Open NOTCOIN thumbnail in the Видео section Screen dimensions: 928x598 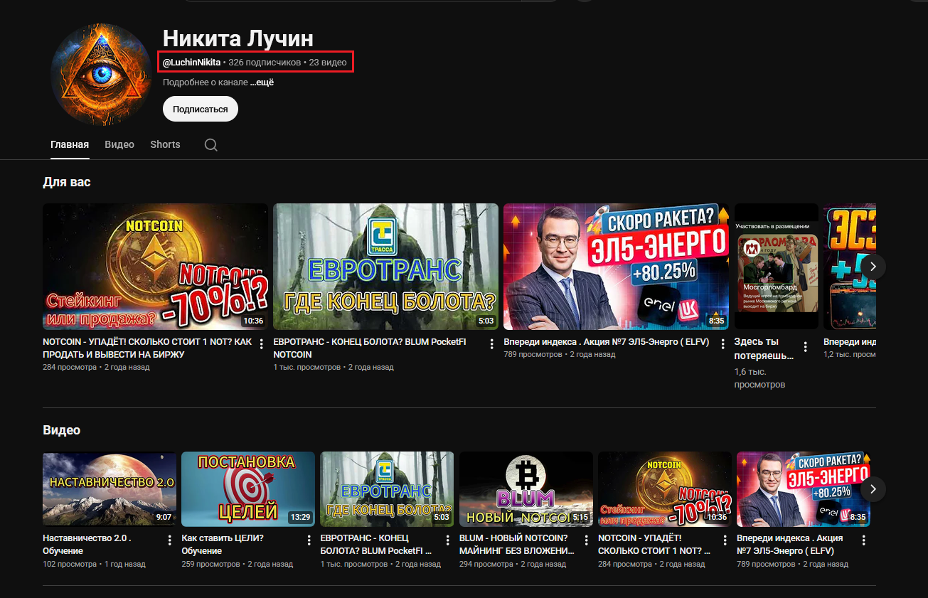click(665, 489)
